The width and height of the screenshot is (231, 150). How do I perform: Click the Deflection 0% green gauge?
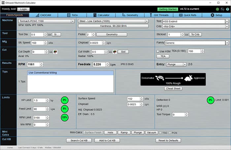[211, 100]
